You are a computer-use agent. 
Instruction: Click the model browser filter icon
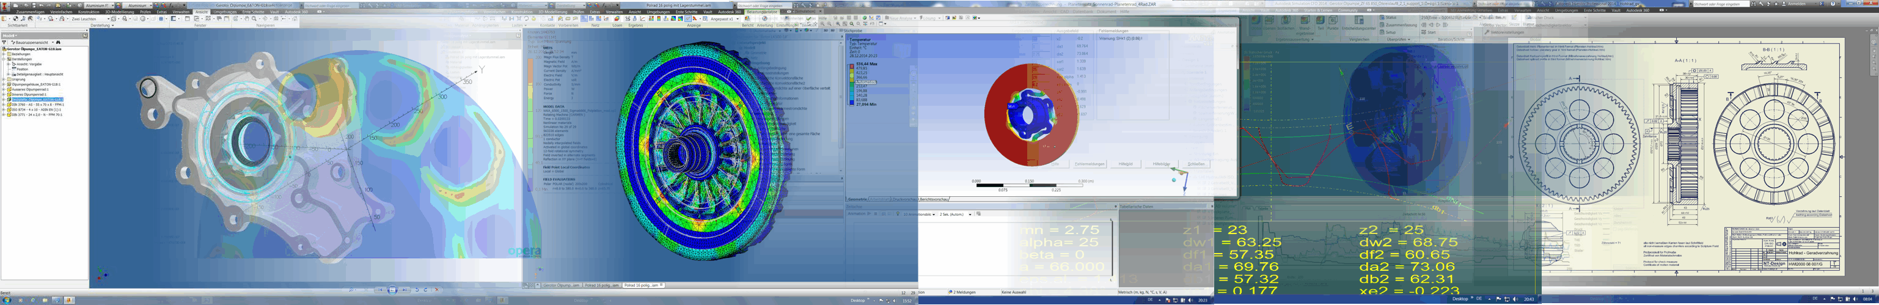4,42
